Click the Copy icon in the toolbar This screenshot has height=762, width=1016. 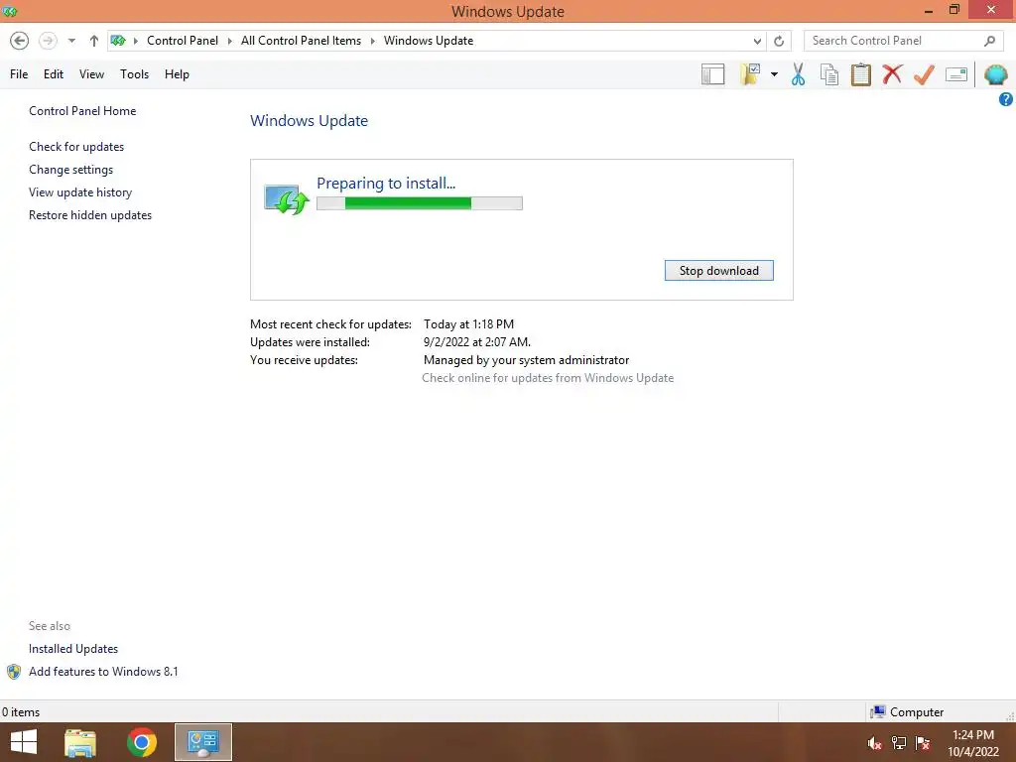pos(828,74)
